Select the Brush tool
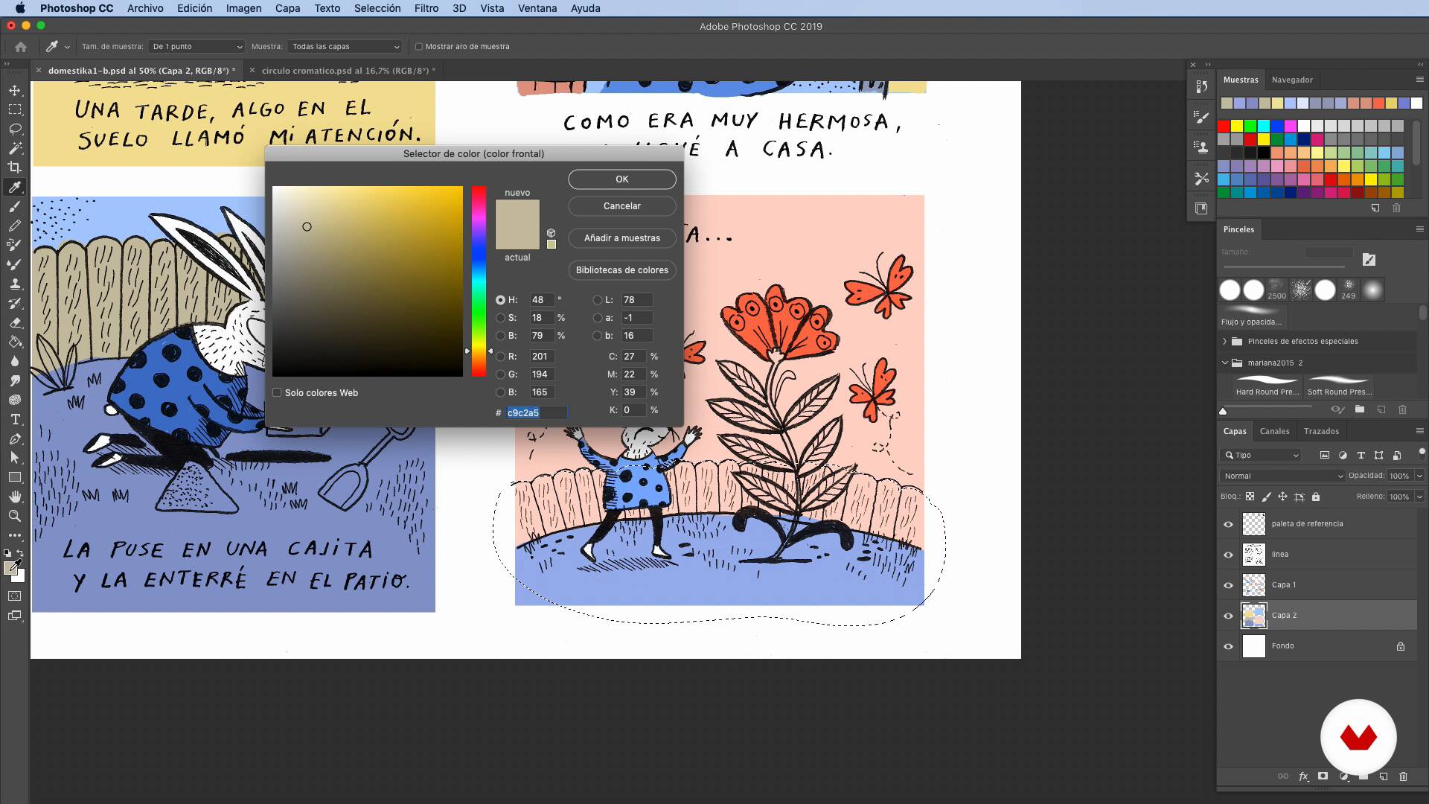Image resolution: width=1429 pixels, height=804 pixels. click(14, 206)
